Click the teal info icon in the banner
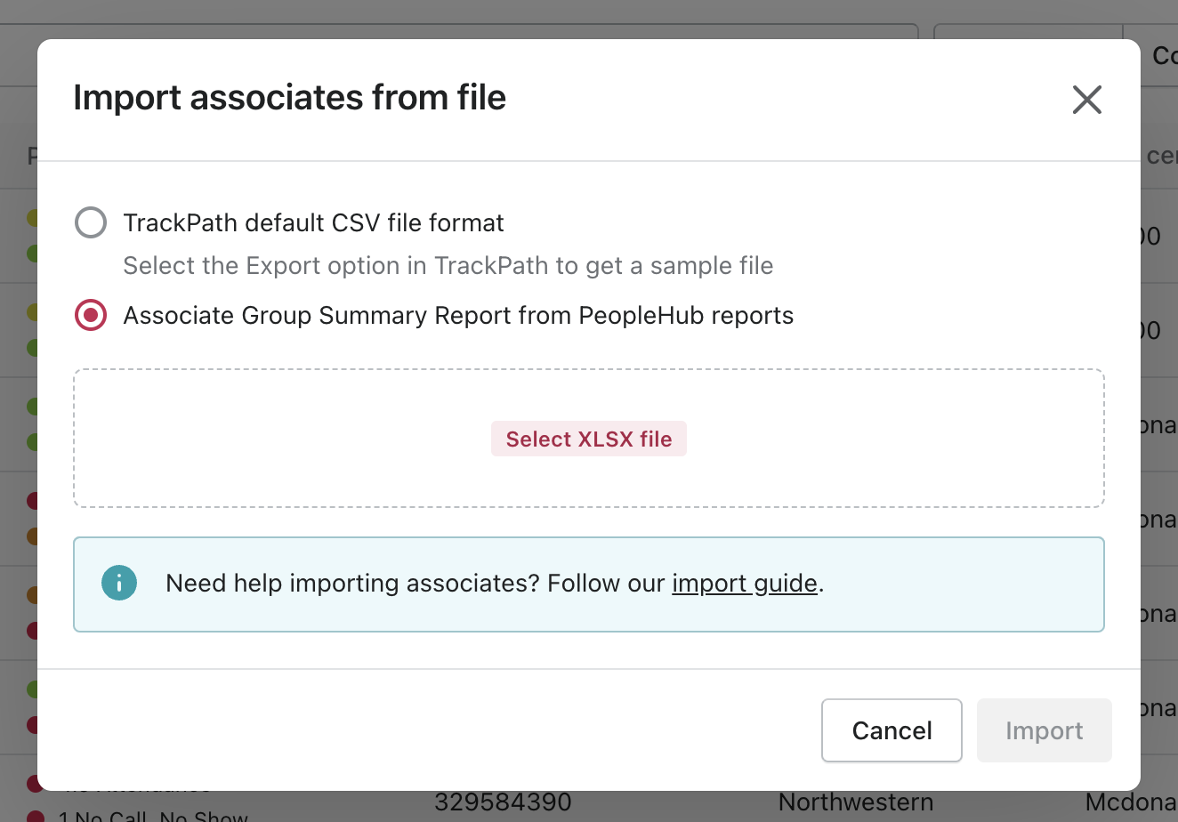Viewport: 1178px width, 822px height. (119, 584)
